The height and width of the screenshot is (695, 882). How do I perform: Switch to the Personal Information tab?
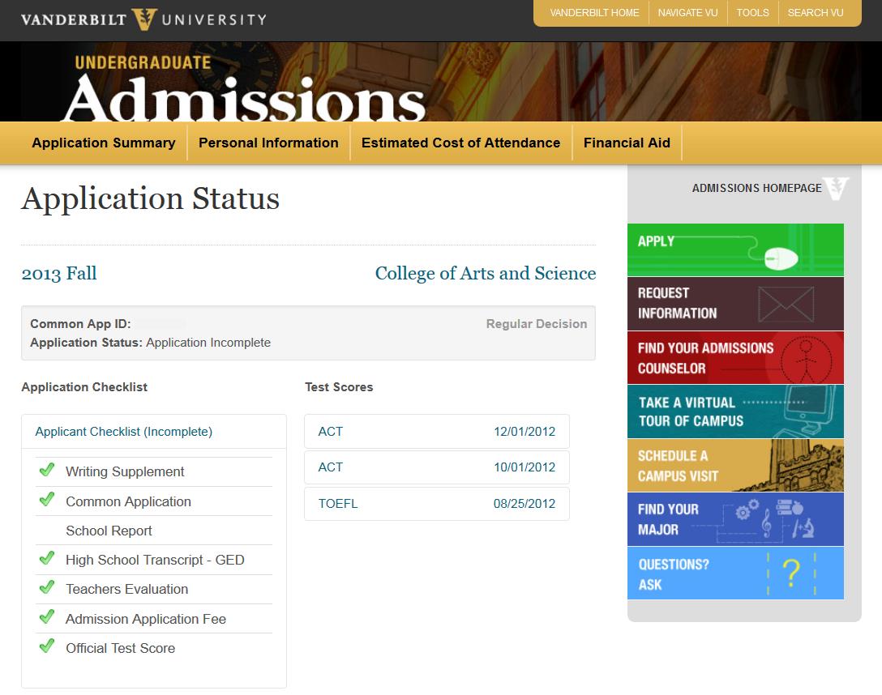[268, 143]
